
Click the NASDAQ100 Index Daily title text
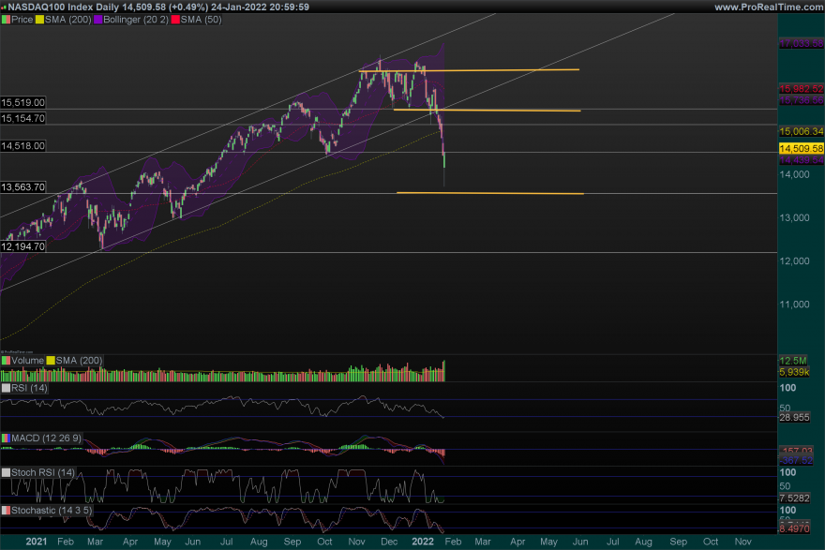63,7
